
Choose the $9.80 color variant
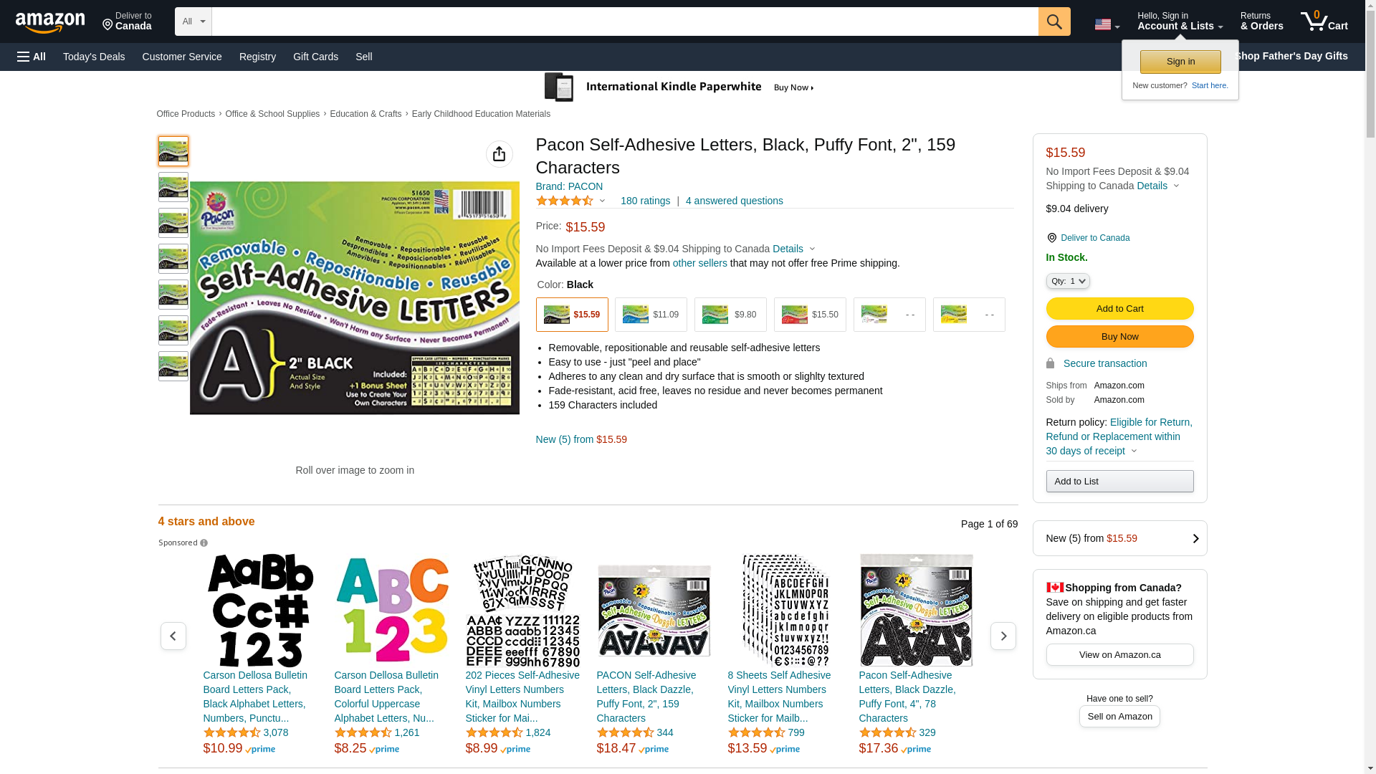[730, 315]
